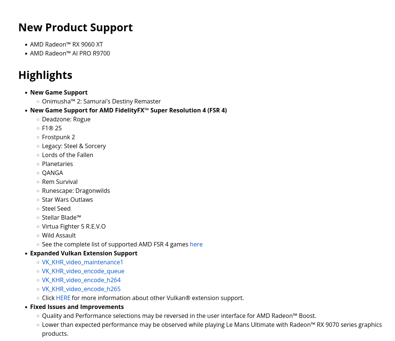Click the Runescape: Dragonwilds entry
This screenshot has height=341, width=395.
(x=76, y=191)
